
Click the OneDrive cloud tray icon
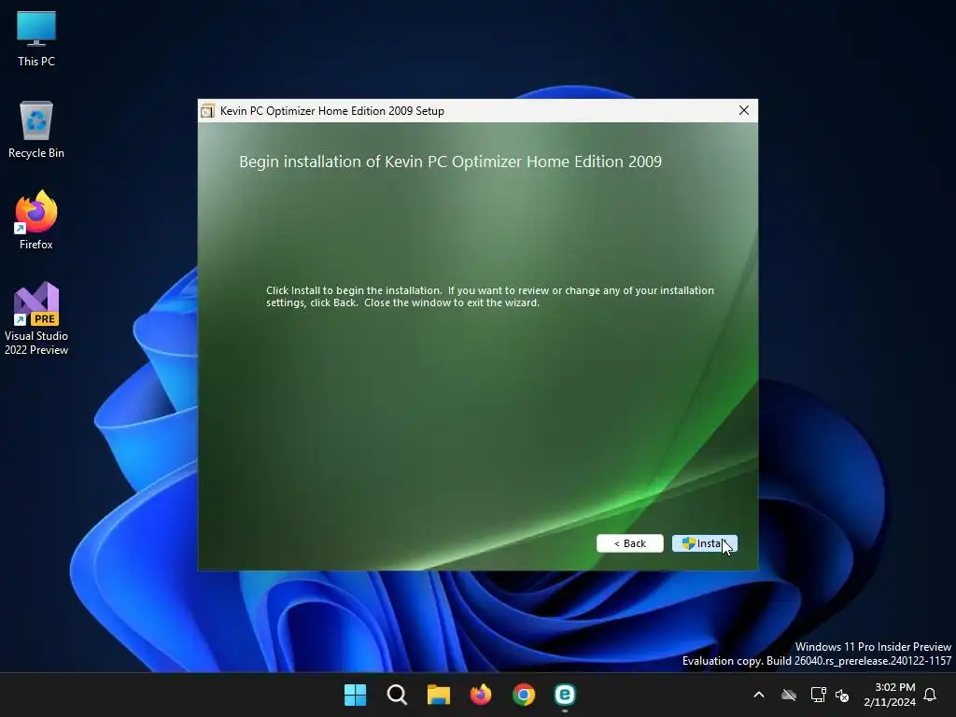pos(789,695)
